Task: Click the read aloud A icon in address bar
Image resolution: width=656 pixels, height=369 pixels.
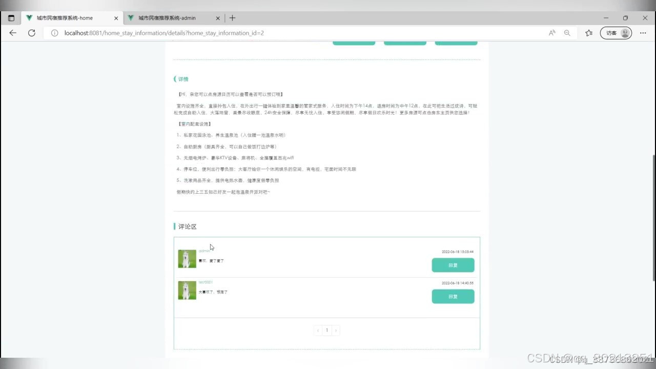Action: [551, 33]
